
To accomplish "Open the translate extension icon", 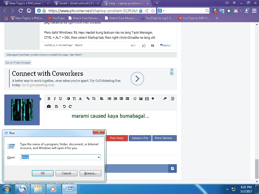I will (x=222, y=11).
